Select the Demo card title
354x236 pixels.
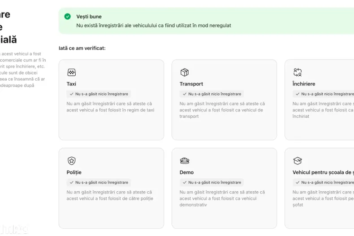[186, 172]
